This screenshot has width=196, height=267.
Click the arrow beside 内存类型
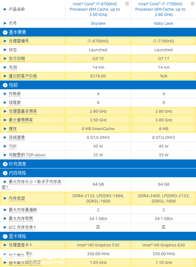(5, 198)
